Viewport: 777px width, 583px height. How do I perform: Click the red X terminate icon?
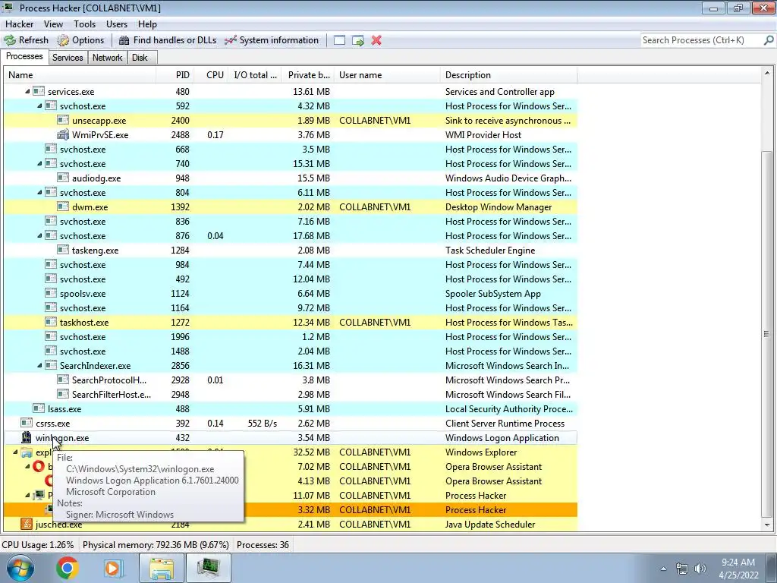[x=376, y=40]
